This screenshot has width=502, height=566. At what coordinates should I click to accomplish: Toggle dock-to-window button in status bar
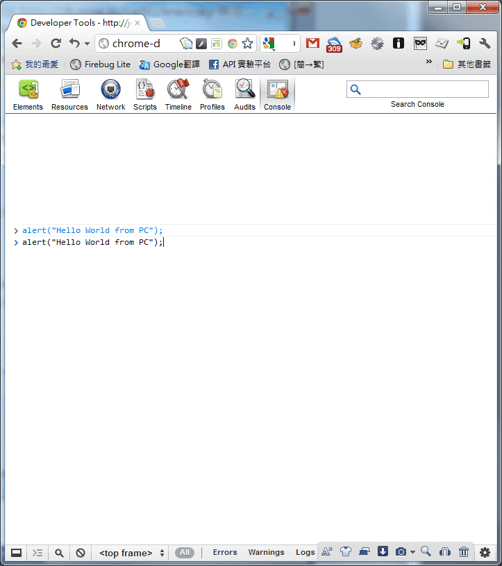click(x=16, y=553)
